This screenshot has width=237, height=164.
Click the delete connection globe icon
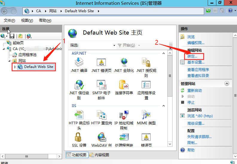coord(29,36)
